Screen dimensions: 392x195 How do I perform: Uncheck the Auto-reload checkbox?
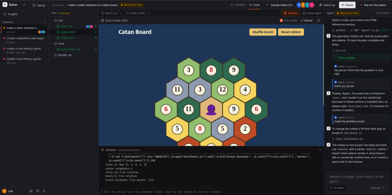click(281, 20)
